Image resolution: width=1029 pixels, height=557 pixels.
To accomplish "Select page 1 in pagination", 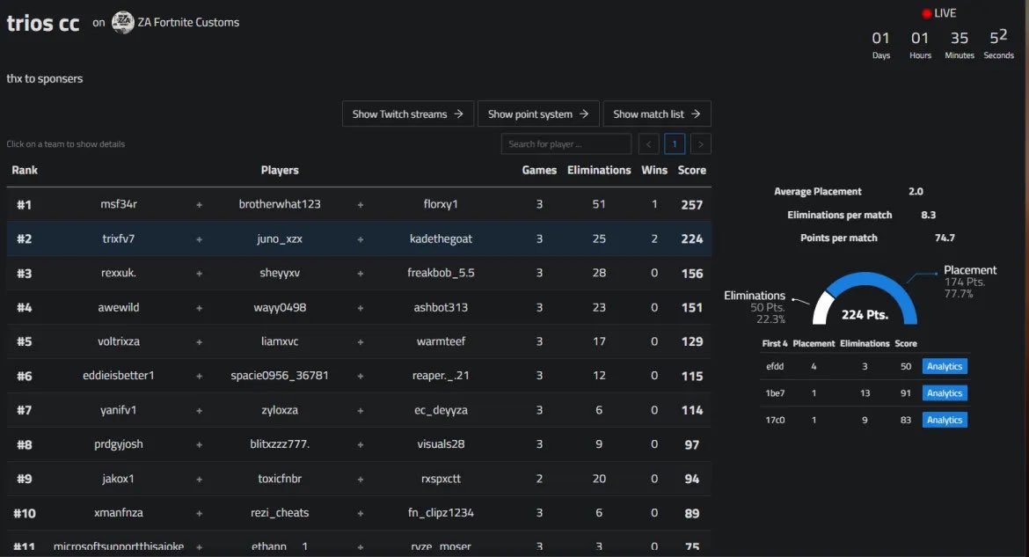I will [x=674, y=143].
